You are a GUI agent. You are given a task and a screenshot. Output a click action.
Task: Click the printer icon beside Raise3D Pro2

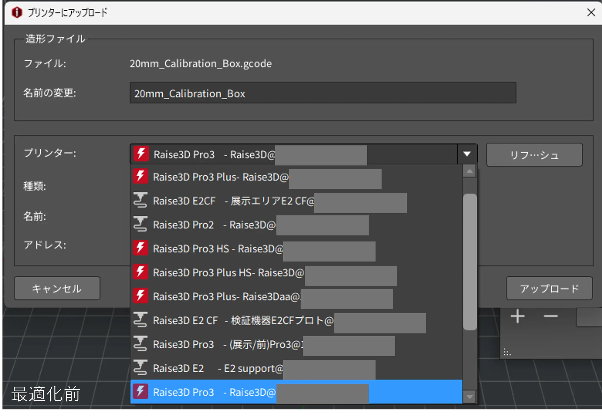tap(140, 224)
